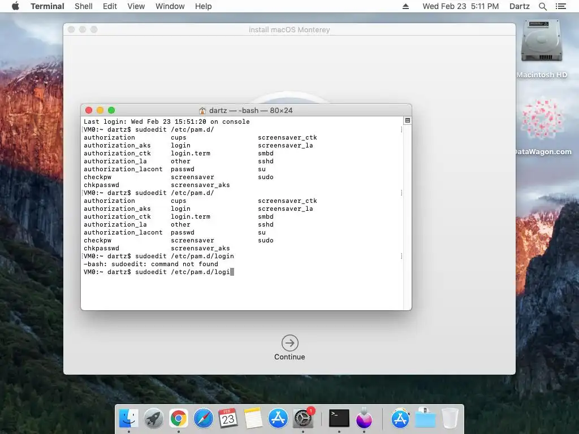Open Finder from the Dock

128,419
